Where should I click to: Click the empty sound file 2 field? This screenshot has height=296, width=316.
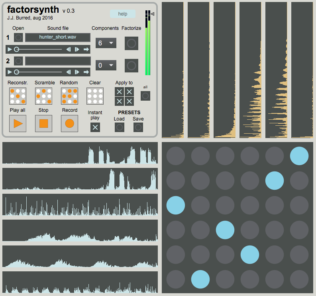[58, 61]
